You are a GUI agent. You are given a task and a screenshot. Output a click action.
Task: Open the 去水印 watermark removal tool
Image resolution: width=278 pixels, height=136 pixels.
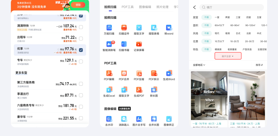pos(109,119)
